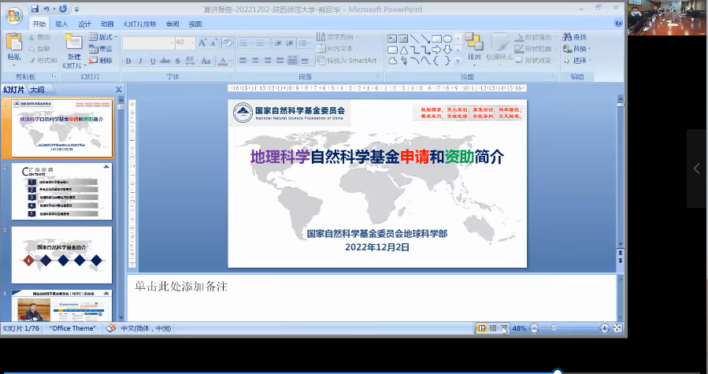Screen dimensions: 708x374
Task: Click the Delete (删除) slide button
Action: [x=102, y=60]
